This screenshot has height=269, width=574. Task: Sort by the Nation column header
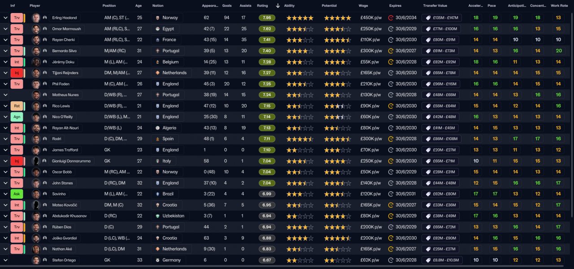[158, 6]
